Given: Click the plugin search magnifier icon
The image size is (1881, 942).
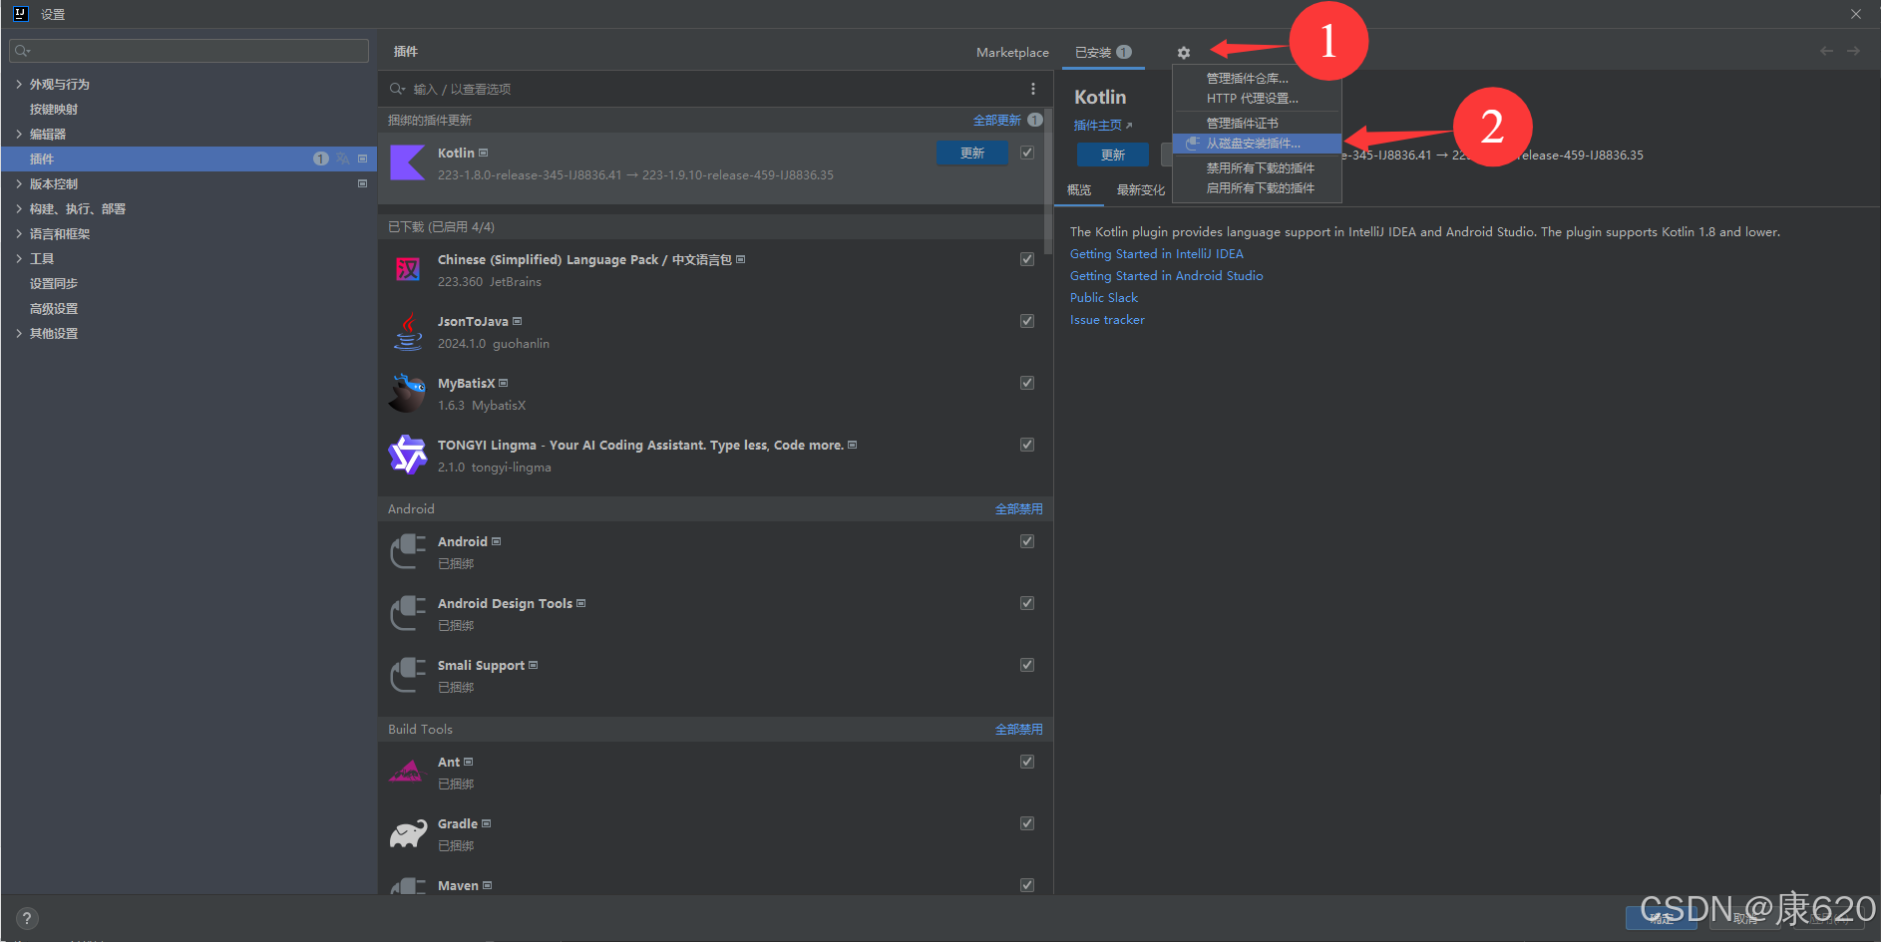Looking at the screenshot, I should click(397, 89).
